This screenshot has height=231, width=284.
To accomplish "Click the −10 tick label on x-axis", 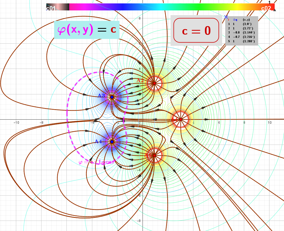I will 16,122.
